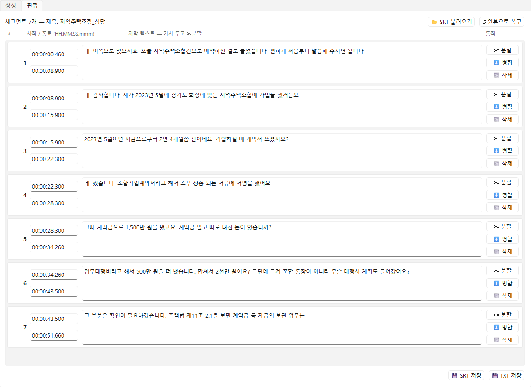Image resolution: width=531 pixels, height=387 pixels.
Task: Split segment 7 with 분할 scissors
Action: tap(503, 315)
